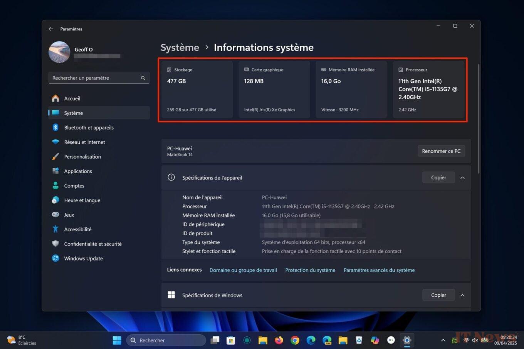Select the processor value in the Processeur spec row

tap(328, 207)
